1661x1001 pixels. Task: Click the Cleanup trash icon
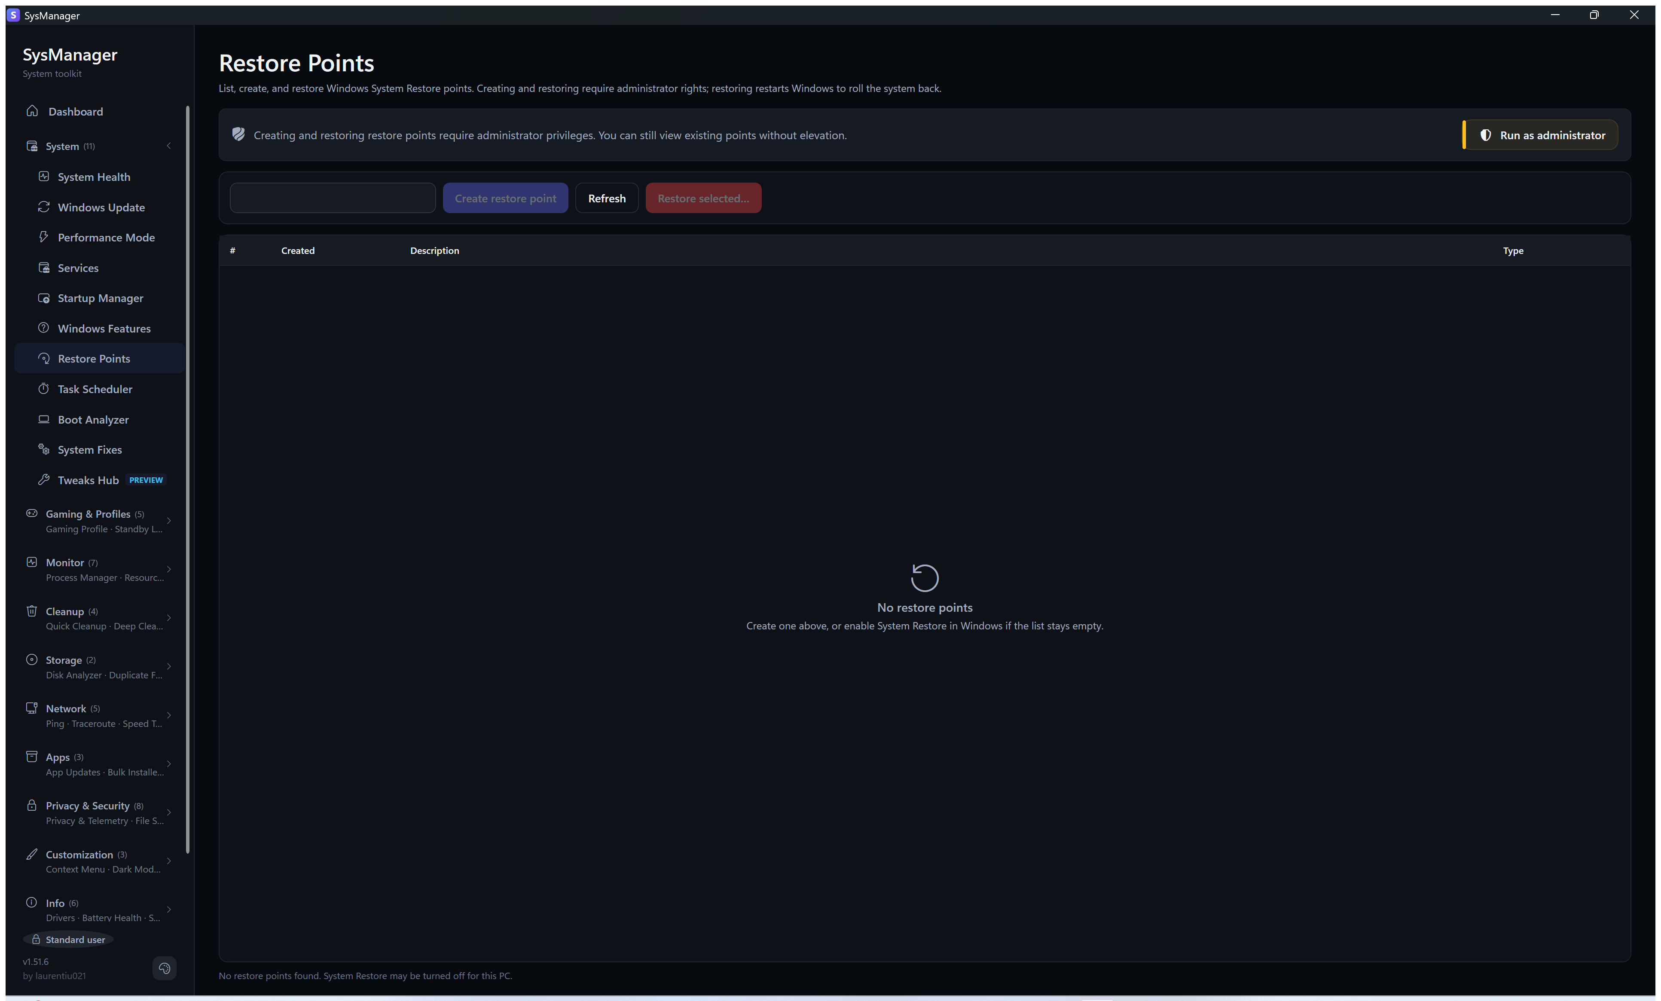coord(32,611)
